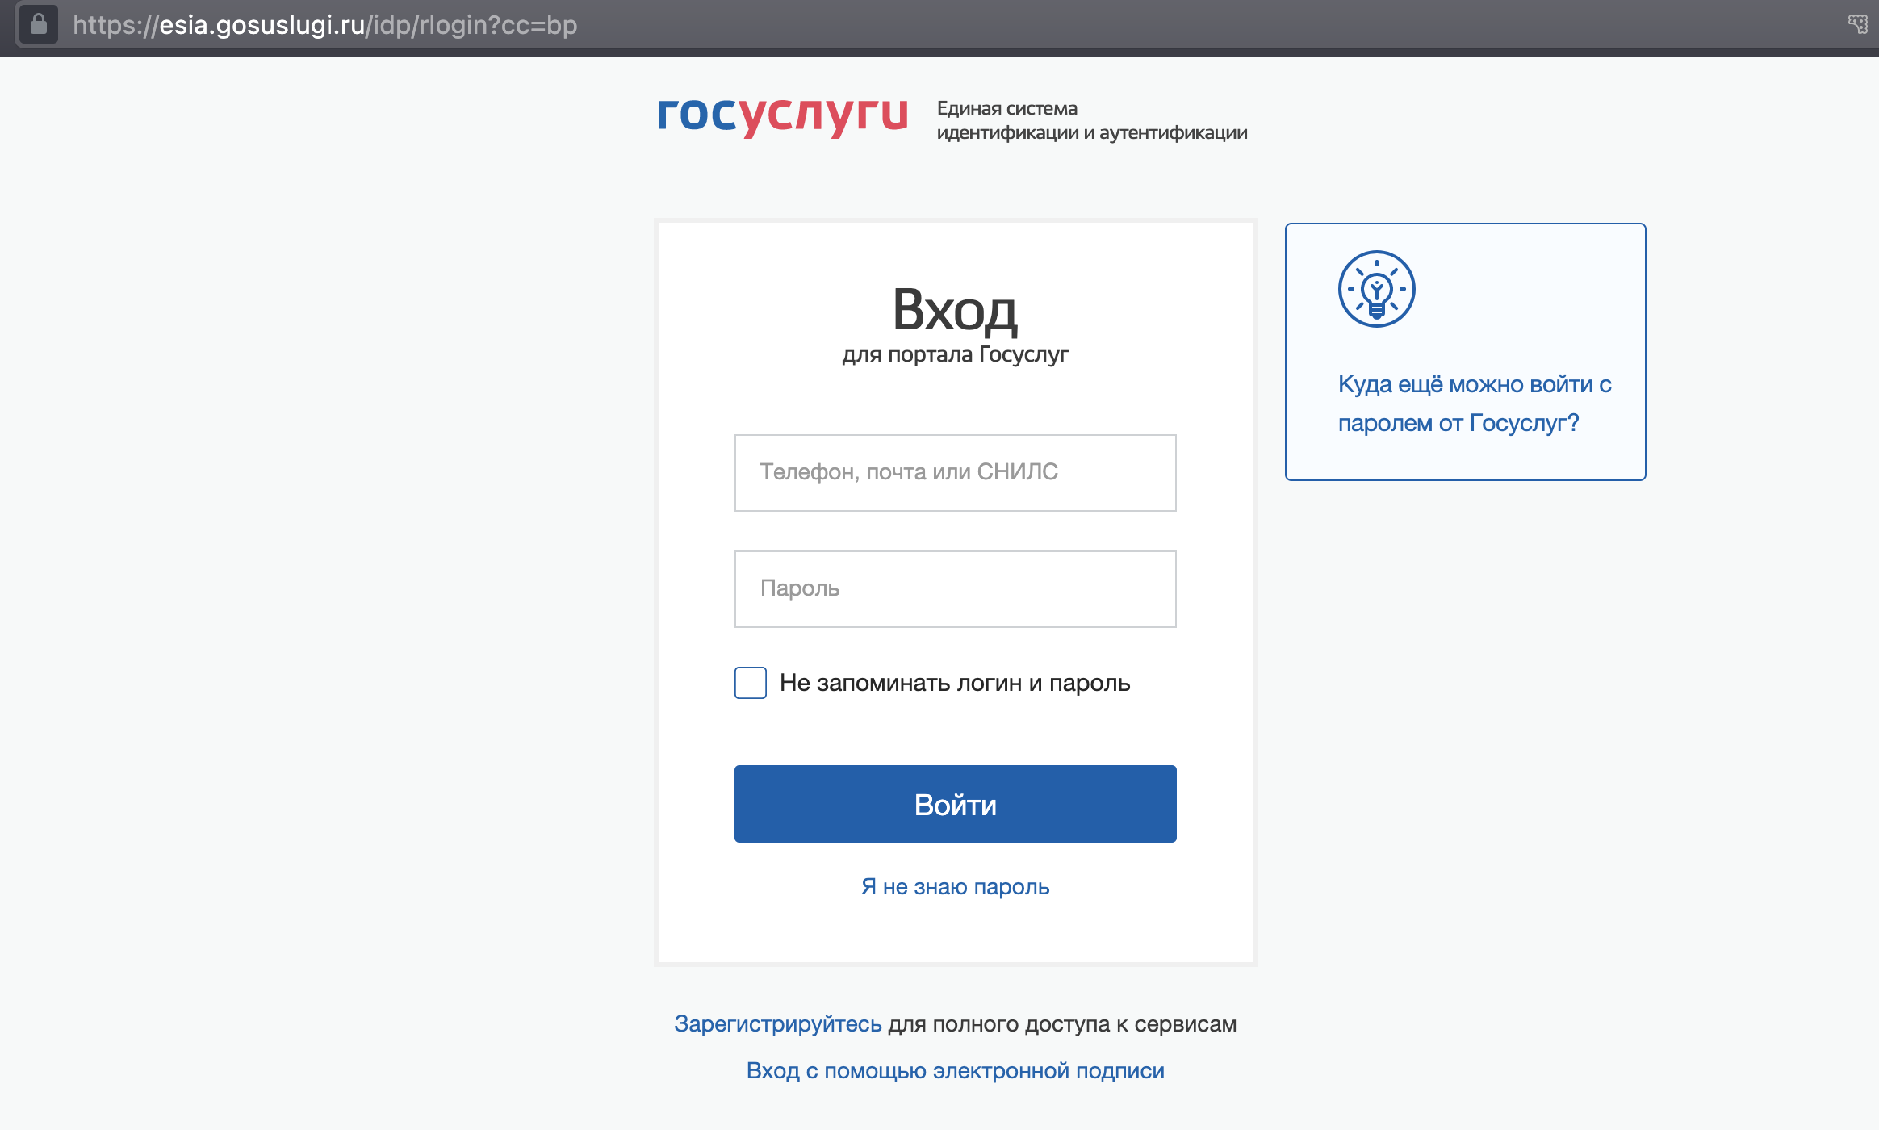Click the padlock icon in address bar
Image resolution: width=1879 pixels, height=1130 pixels.
pos(38,24)
